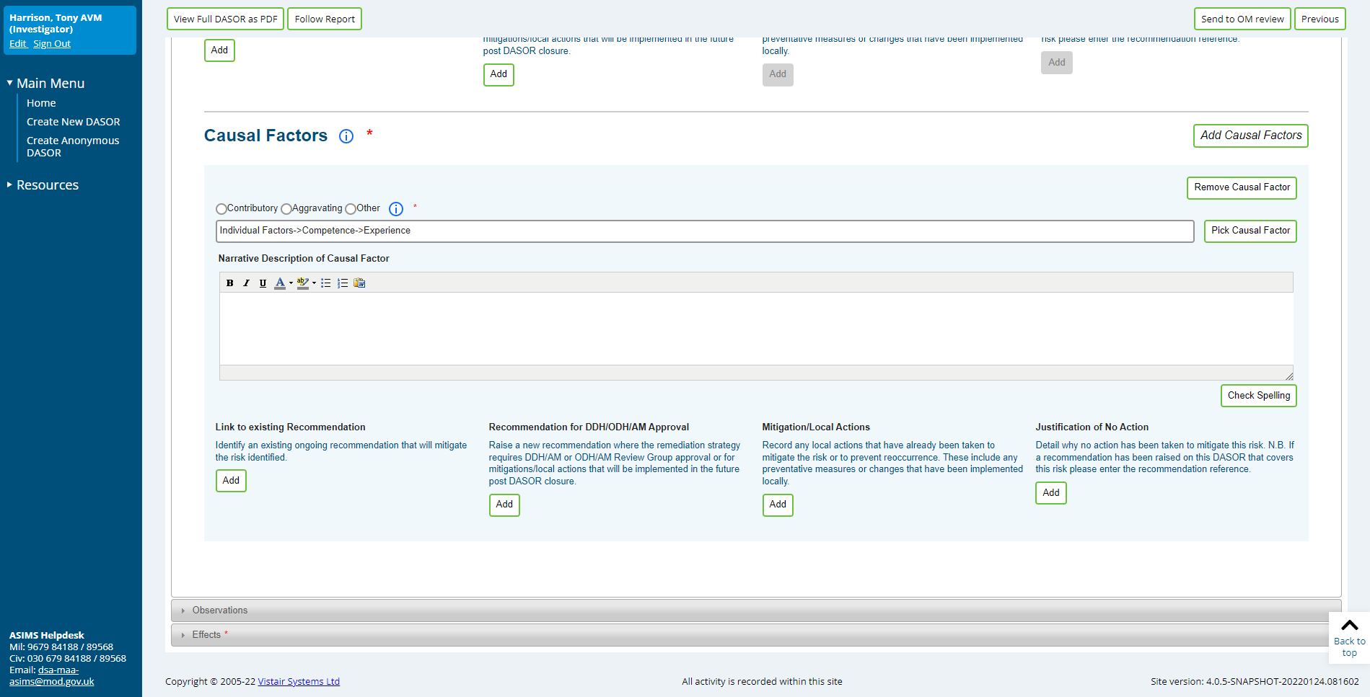
Task: Select the Contributory radio button
Action: (221, 209)
